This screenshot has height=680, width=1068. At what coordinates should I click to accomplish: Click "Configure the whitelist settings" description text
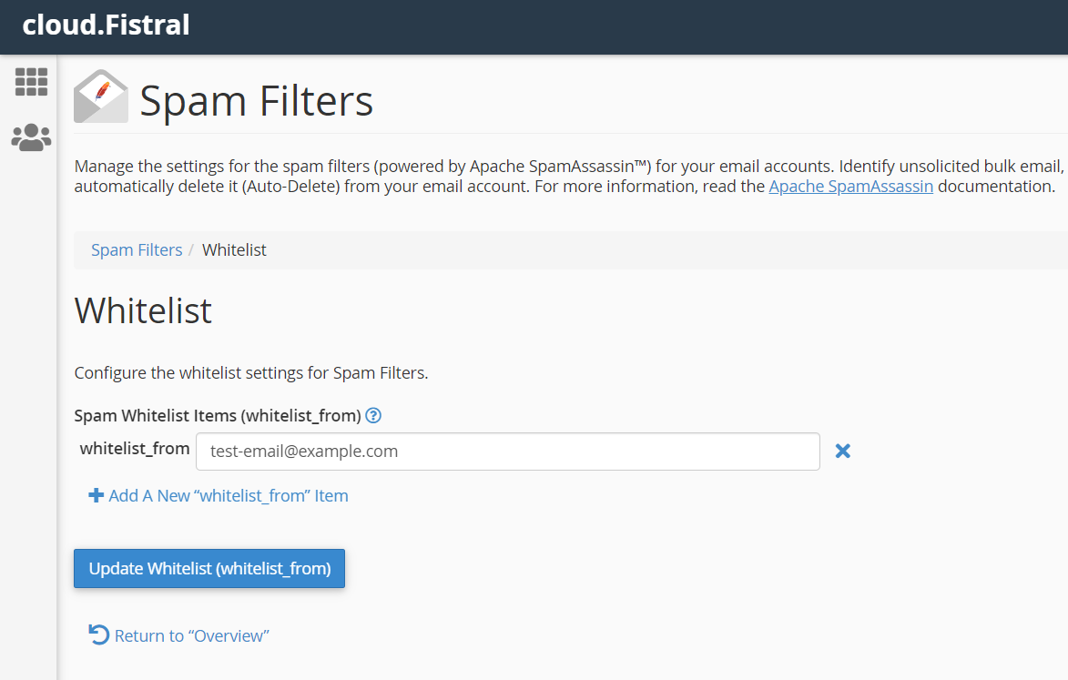[x=250, y=372]
